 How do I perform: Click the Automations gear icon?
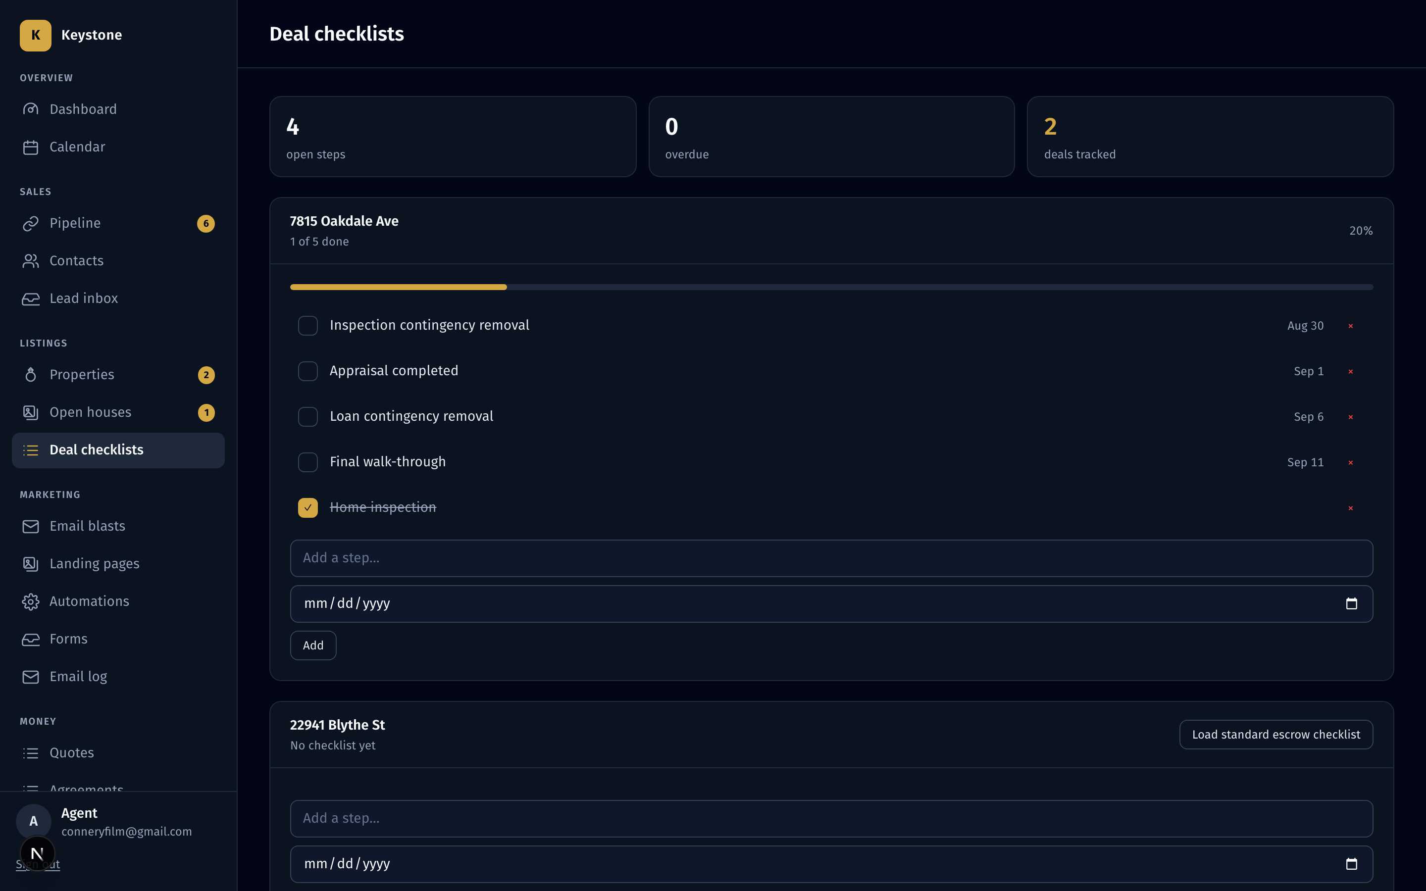tap(31, 601)
